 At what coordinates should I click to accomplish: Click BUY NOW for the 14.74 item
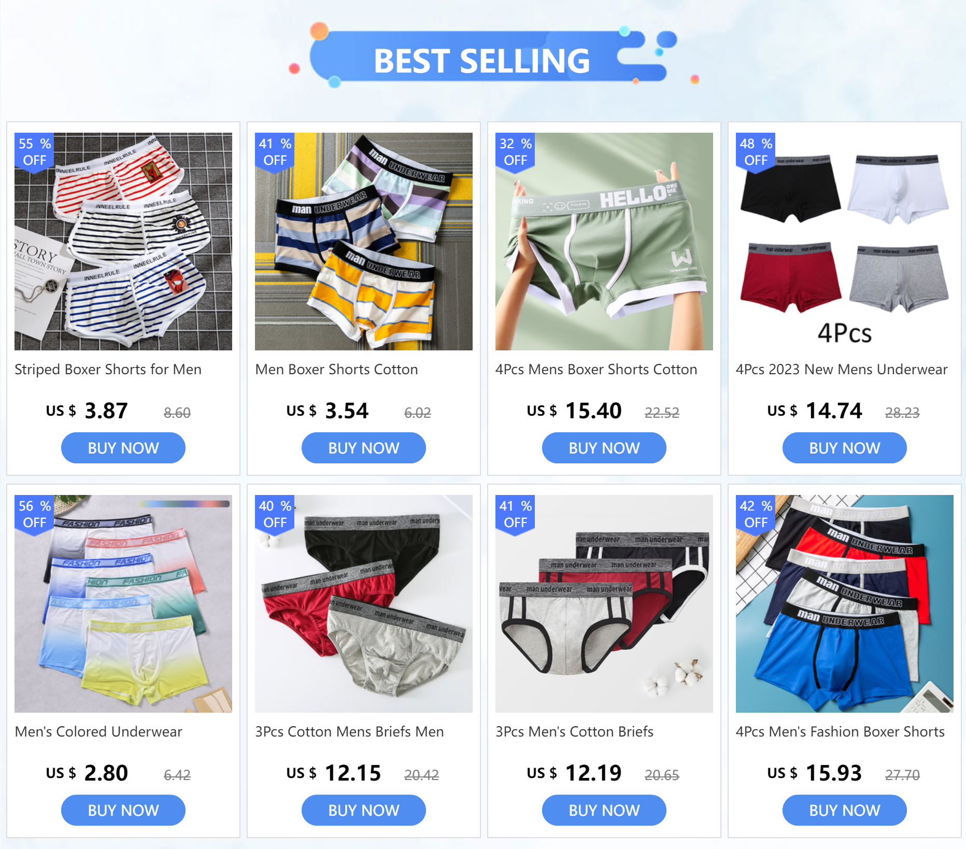[x=845, y=448]
